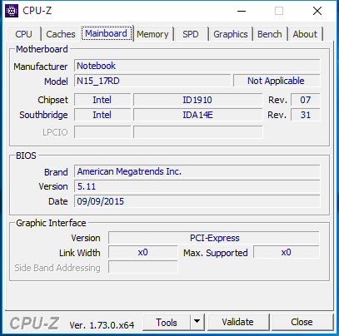This screenshot has height=336, width=339.
Task: Click the Chipset ID1910 value
Action: pos(197,100)
